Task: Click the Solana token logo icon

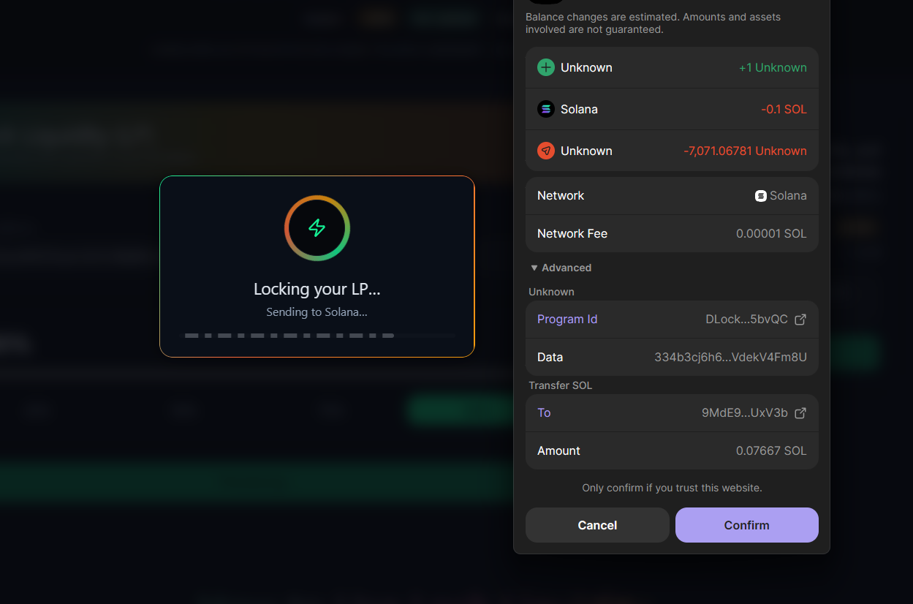Action: (546, 109)
